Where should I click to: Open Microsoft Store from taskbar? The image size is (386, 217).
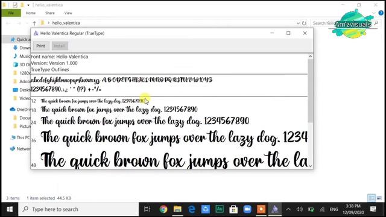(x=233, y=209)
